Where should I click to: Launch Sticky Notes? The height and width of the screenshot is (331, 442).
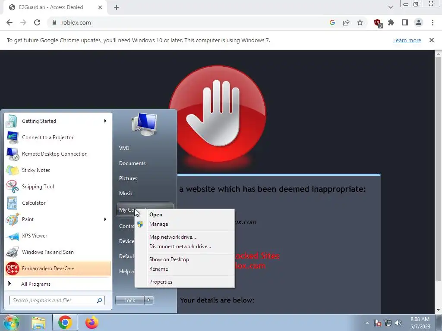(x=58, y=170)
